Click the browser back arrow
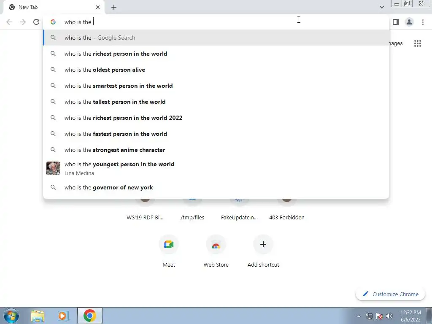432x324 pixels. click(x=9, y=22)
